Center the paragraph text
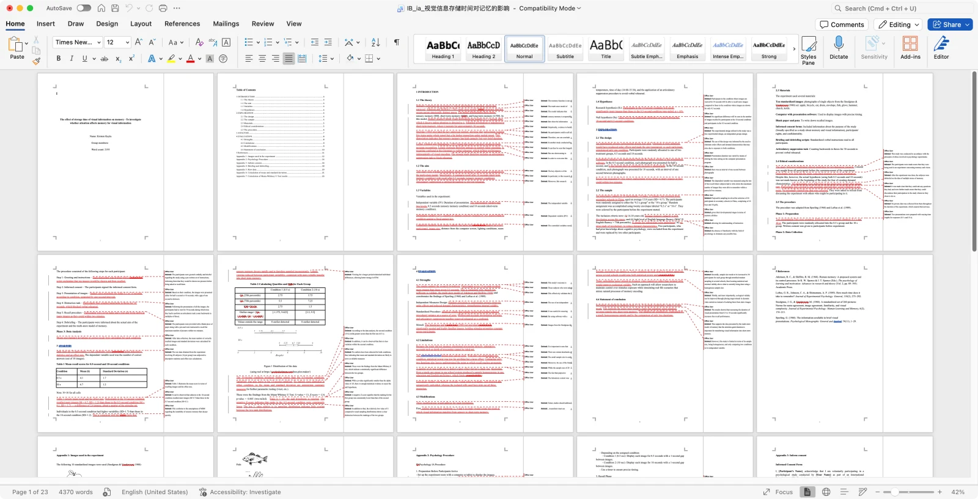The width and height of the screenshot is (978, 499). [x=262, y=59]
